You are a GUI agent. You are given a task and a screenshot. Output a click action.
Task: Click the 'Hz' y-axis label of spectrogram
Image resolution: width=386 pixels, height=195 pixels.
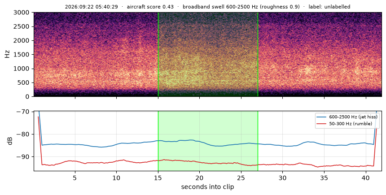7,54
